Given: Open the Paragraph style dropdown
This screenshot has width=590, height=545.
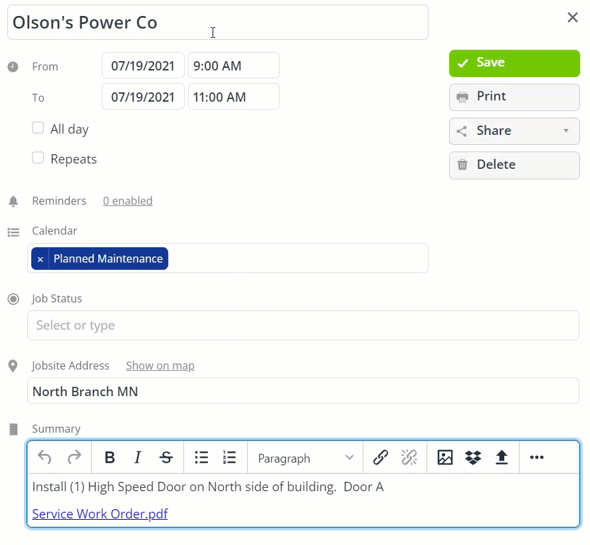Looking at the screenshot, I should coord(305,458).
